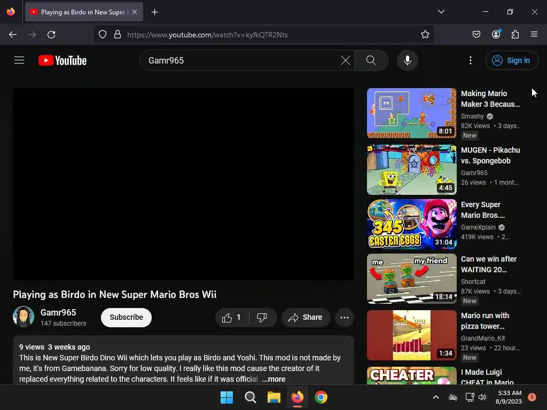Open Firefox View icon in tab bar
The image size is (547, 410).
point(11,12)
